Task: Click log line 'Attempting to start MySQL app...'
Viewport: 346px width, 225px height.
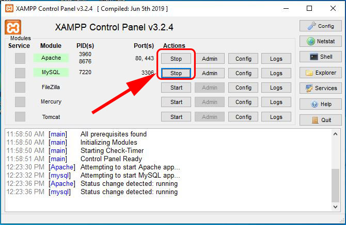Action: click(x=130, y=175)
